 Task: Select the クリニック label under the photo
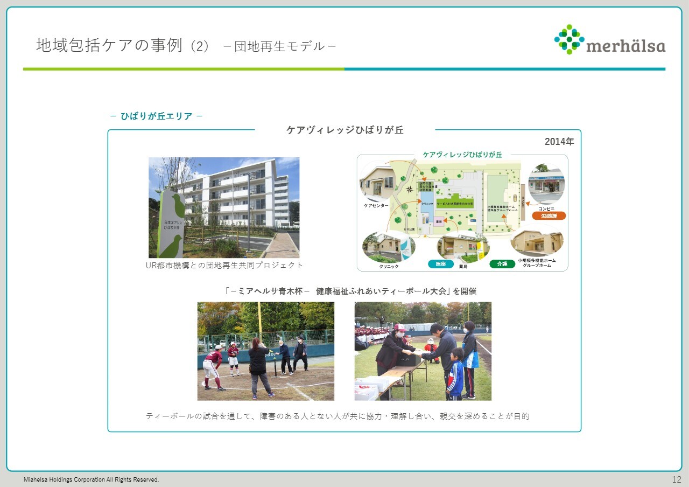389,266
